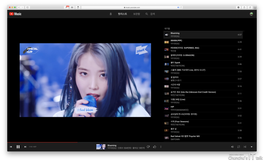264x161 pixels.
Task: Switch to the 보관함 tab
Action: pyautogui.click(x=137, y=14)
